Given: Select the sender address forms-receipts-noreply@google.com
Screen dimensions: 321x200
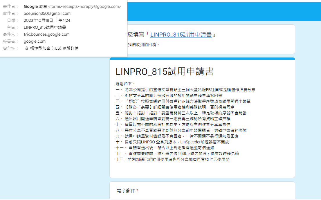Looking at the screenshot, I should (84, 7).
